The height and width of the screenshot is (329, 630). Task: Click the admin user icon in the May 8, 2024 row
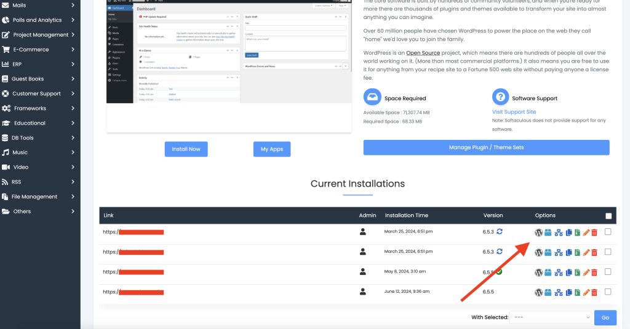coord(363,272)
